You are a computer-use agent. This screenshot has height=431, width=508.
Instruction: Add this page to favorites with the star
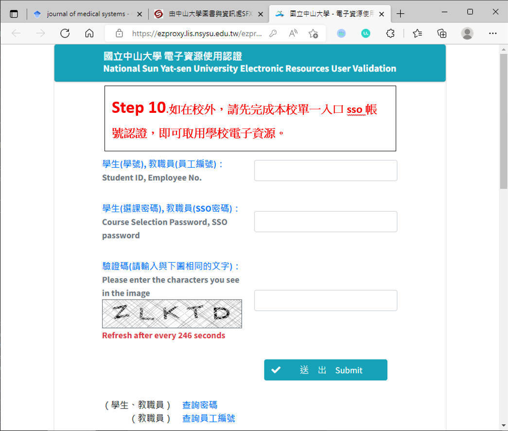314,33
